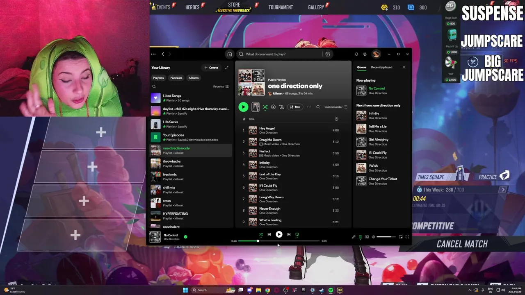525x295 pixels.
Task: Filter library by Playlists
Action: point(158,78)
